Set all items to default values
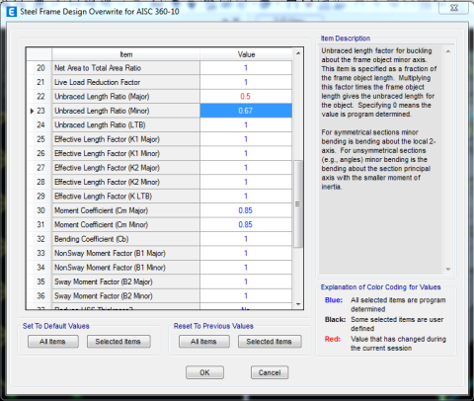 pos(53,342)
